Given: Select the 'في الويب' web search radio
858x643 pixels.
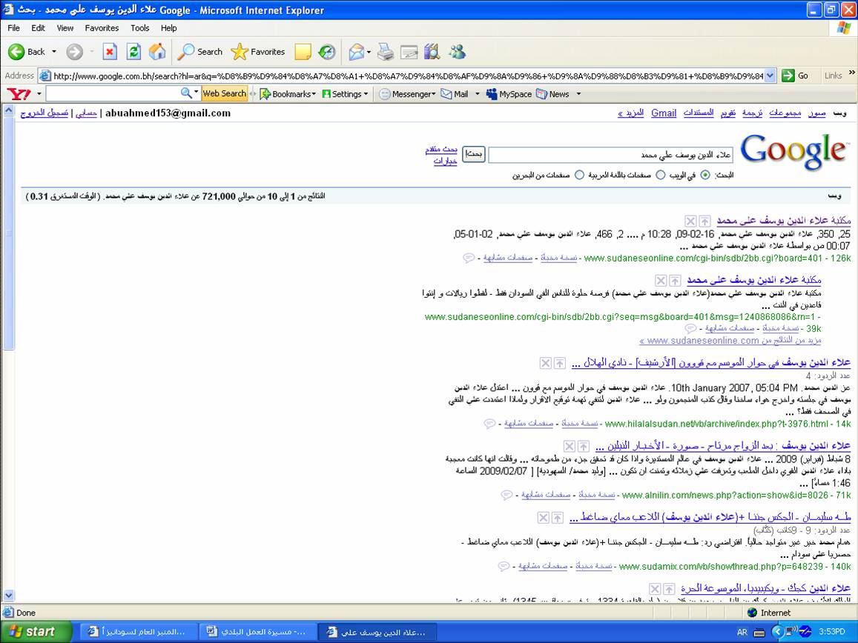Looking at the screenshot, I should click(704, 176).
